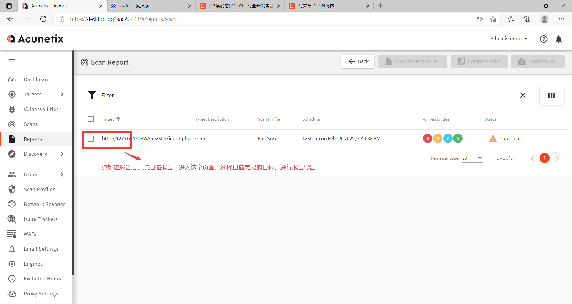Open the Items per page dropdown
This screenshot has width=572, height=304.
click(x=472, y=158)
